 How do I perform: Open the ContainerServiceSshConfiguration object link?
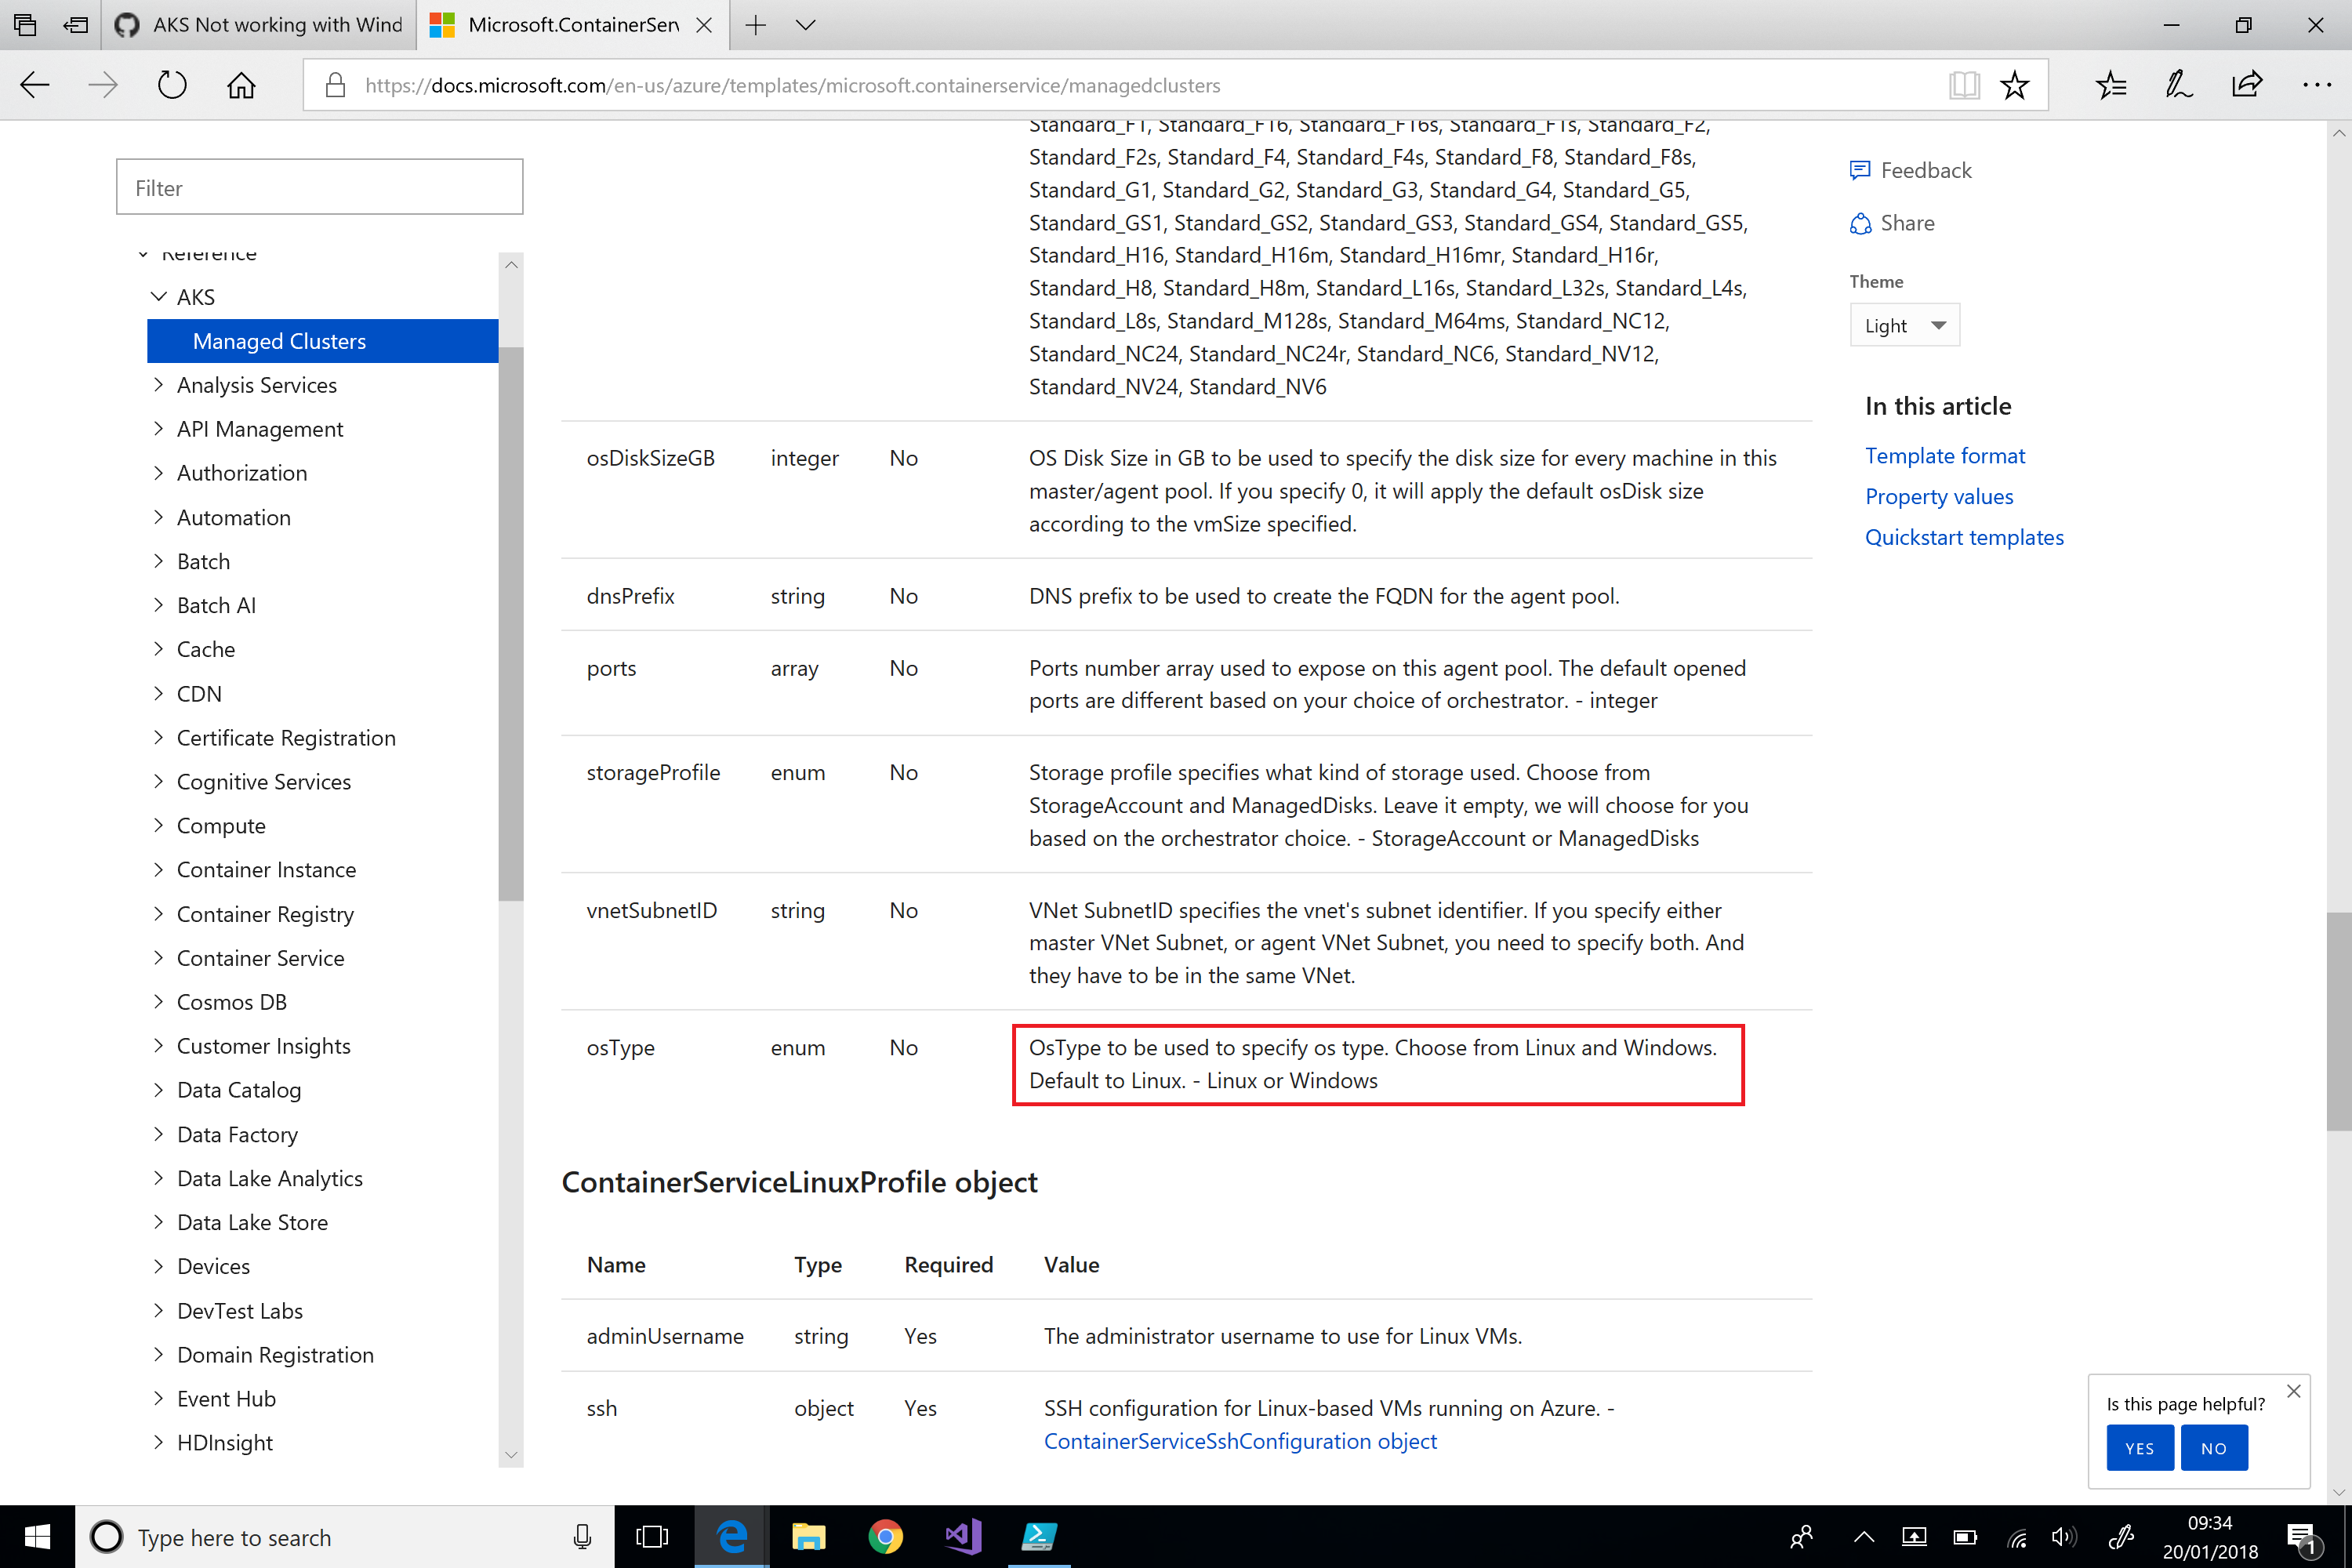1240,1441
